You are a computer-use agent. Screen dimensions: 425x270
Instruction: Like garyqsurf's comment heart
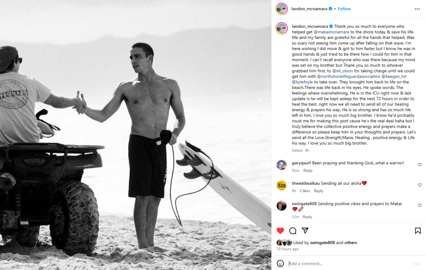tap(420, 165)
